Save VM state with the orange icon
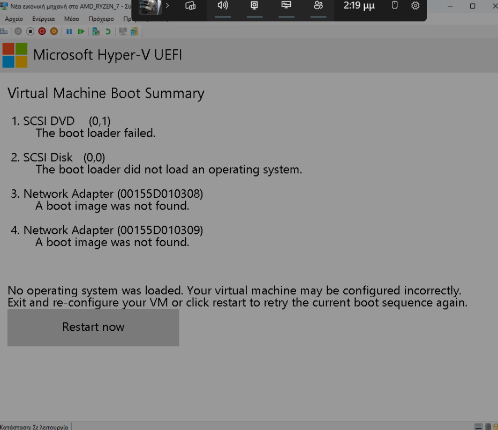 (54, 31)
